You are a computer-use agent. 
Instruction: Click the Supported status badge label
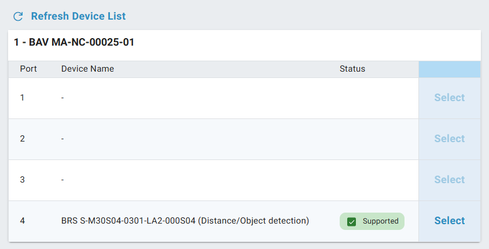click(380, 221)
